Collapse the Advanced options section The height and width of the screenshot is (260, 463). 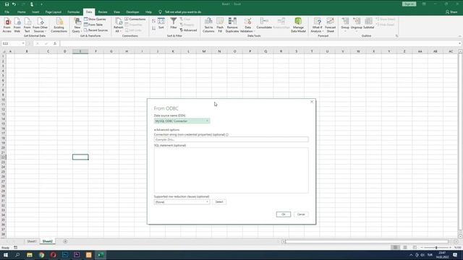167,130
